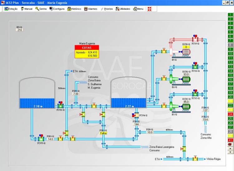Select the FCV4-12 control valve

pos(135,115)
